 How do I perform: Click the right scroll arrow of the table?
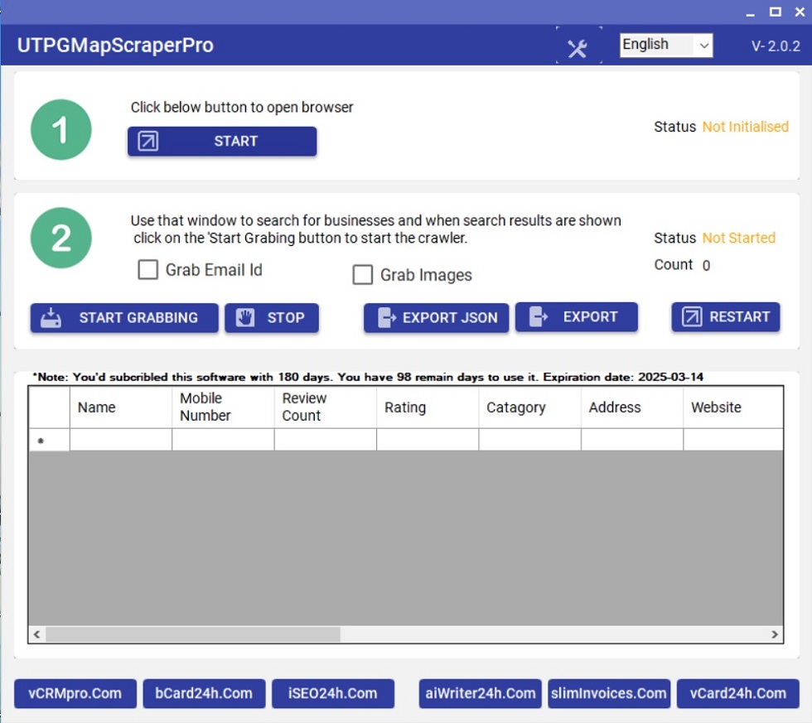[x=775, y=634]
